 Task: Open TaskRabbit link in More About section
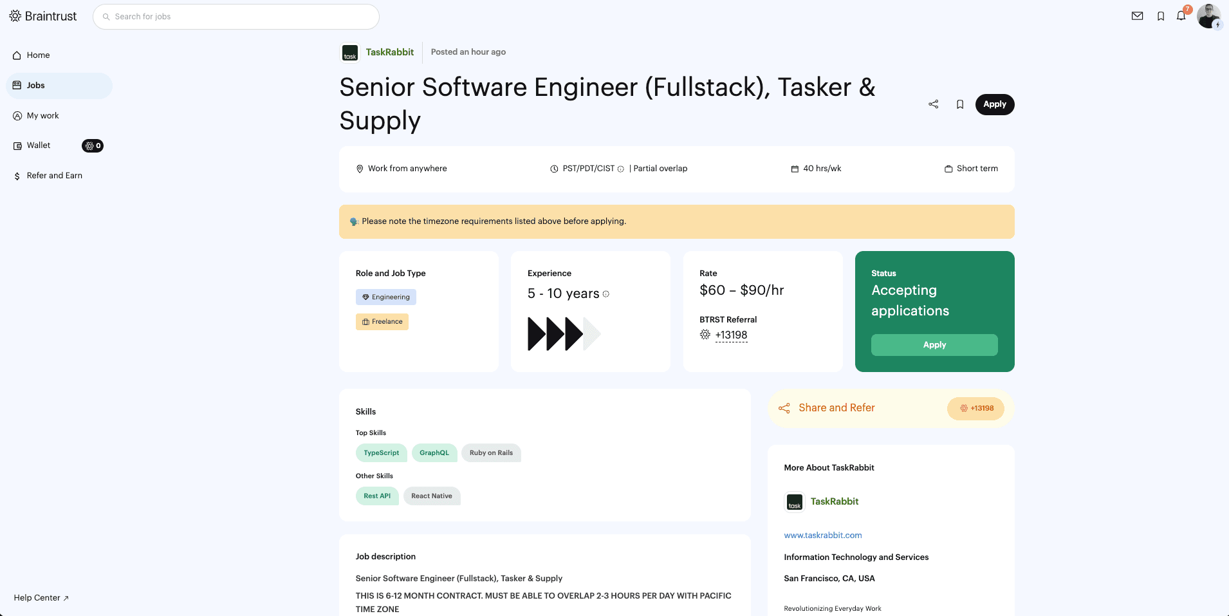[x=835, y=501]
